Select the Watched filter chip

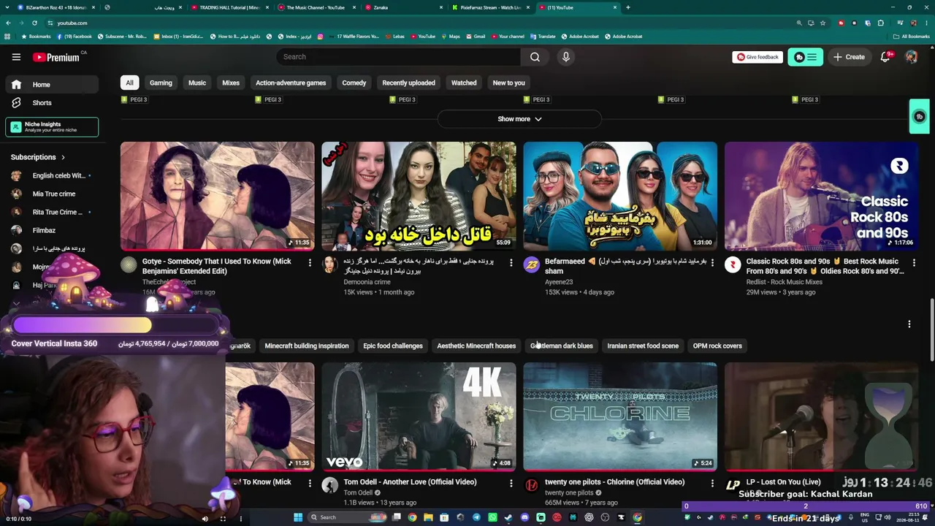coord(464,83)
